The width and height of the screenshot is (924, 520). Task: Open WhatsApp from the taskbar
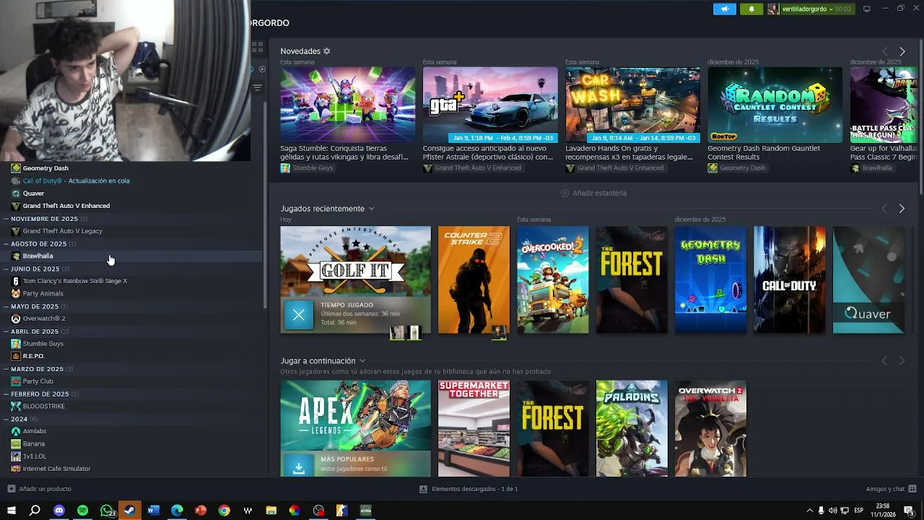107,511
